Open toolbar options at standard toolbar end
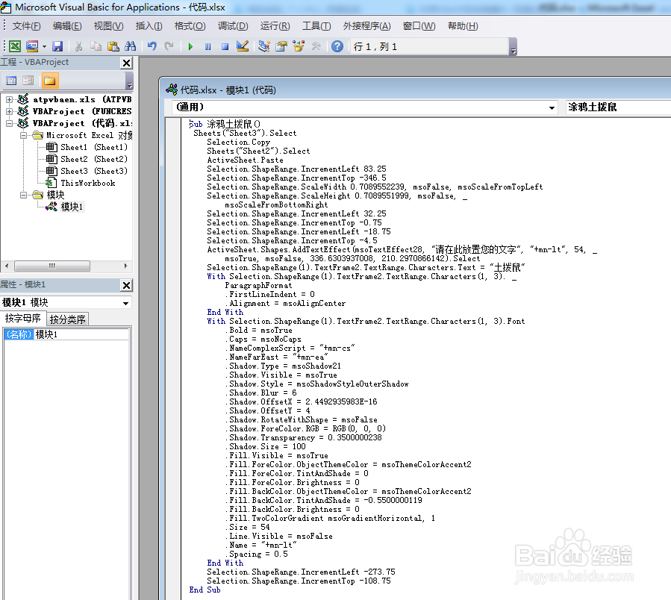The width and height of the screenshot is (671, 600). pos(513,47)
